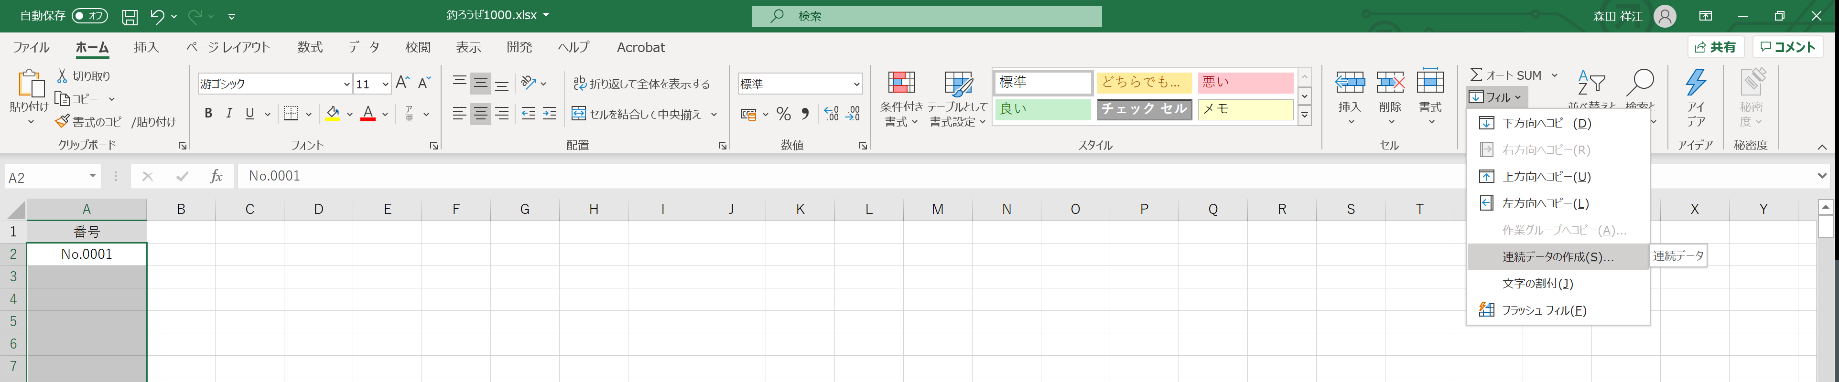Click 折り返して全体を表示する wrap text
The width and height of the screenshot is (1839, 382).
click(x=641, y=84)
